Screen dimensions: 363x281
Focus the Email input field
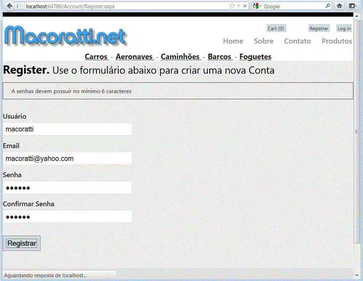coord(67,159)
